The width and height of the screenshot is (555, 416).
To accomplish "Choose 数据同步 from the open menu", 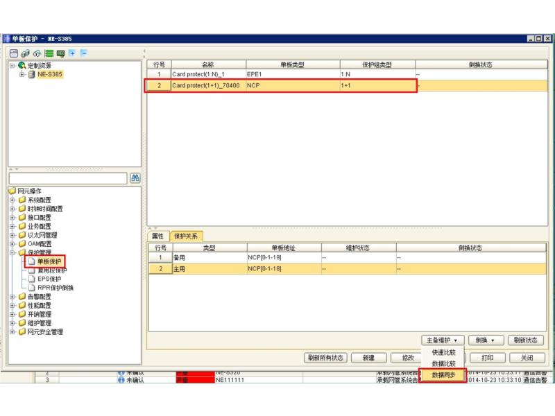I will pyautogui.click(x=443, y=374).
